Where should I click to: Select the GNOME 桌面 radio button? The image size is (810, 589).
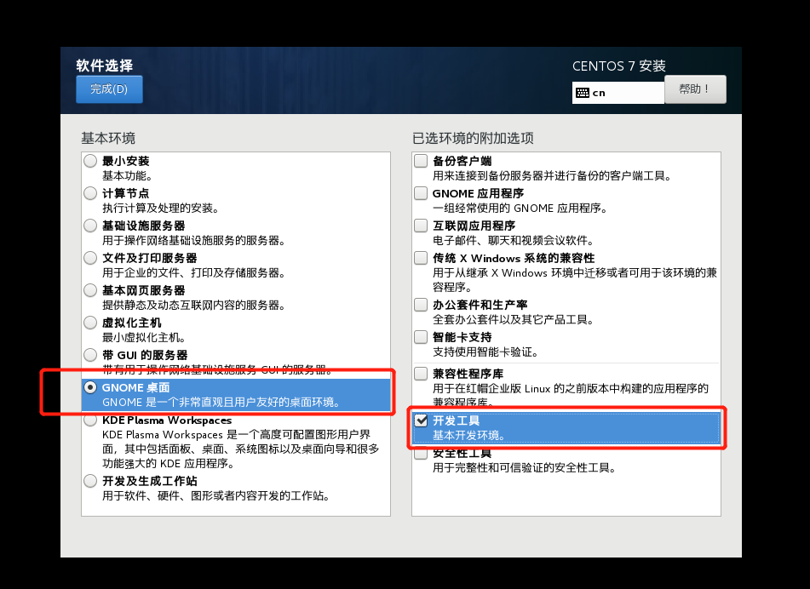tap(90, 387)
